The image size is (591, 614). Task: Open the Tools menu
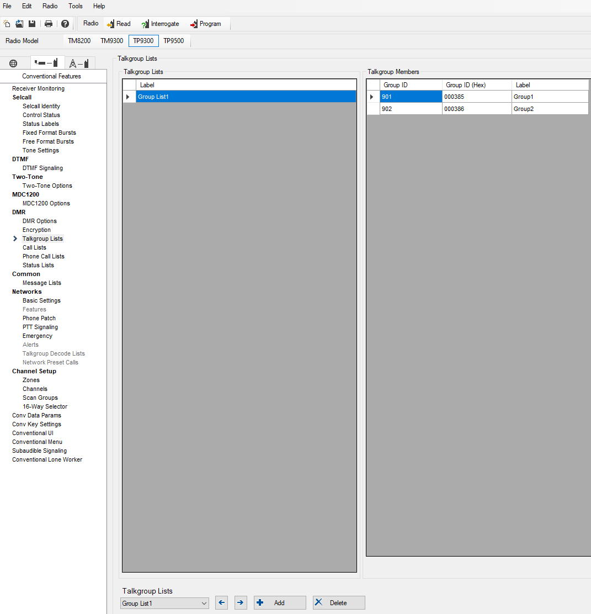(x=76, y=6)
